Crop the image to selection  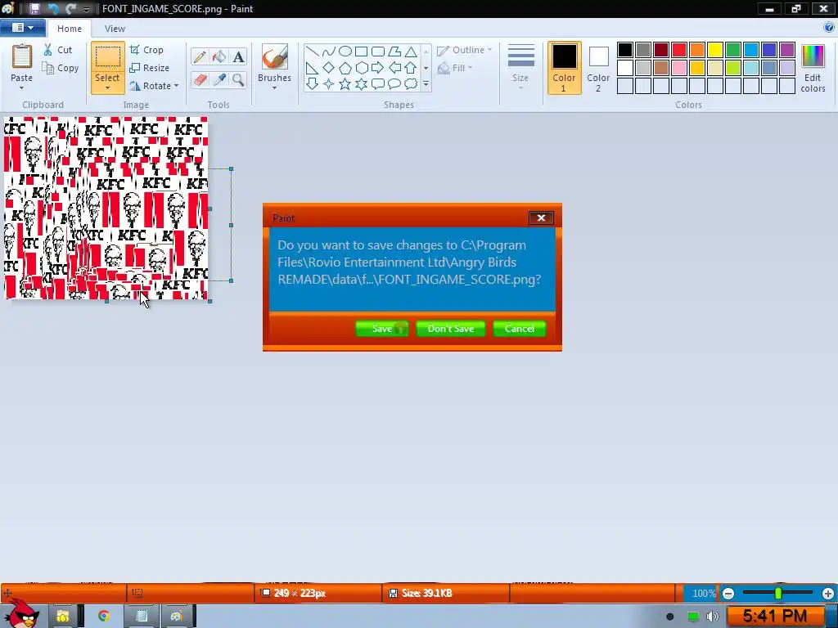[146, 50]
